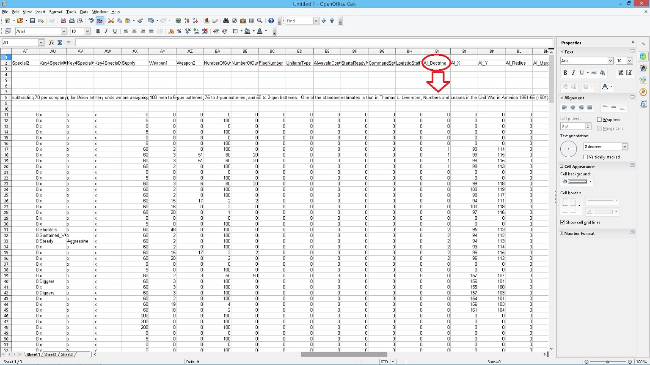
Task: Print the spreadsheet with the printer icon
Action: 72,21
